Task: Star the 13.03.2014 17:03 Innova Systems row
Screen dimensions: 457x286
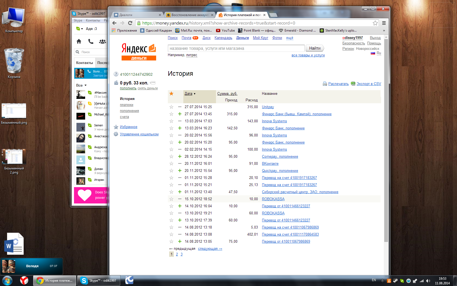Action: 171,121
